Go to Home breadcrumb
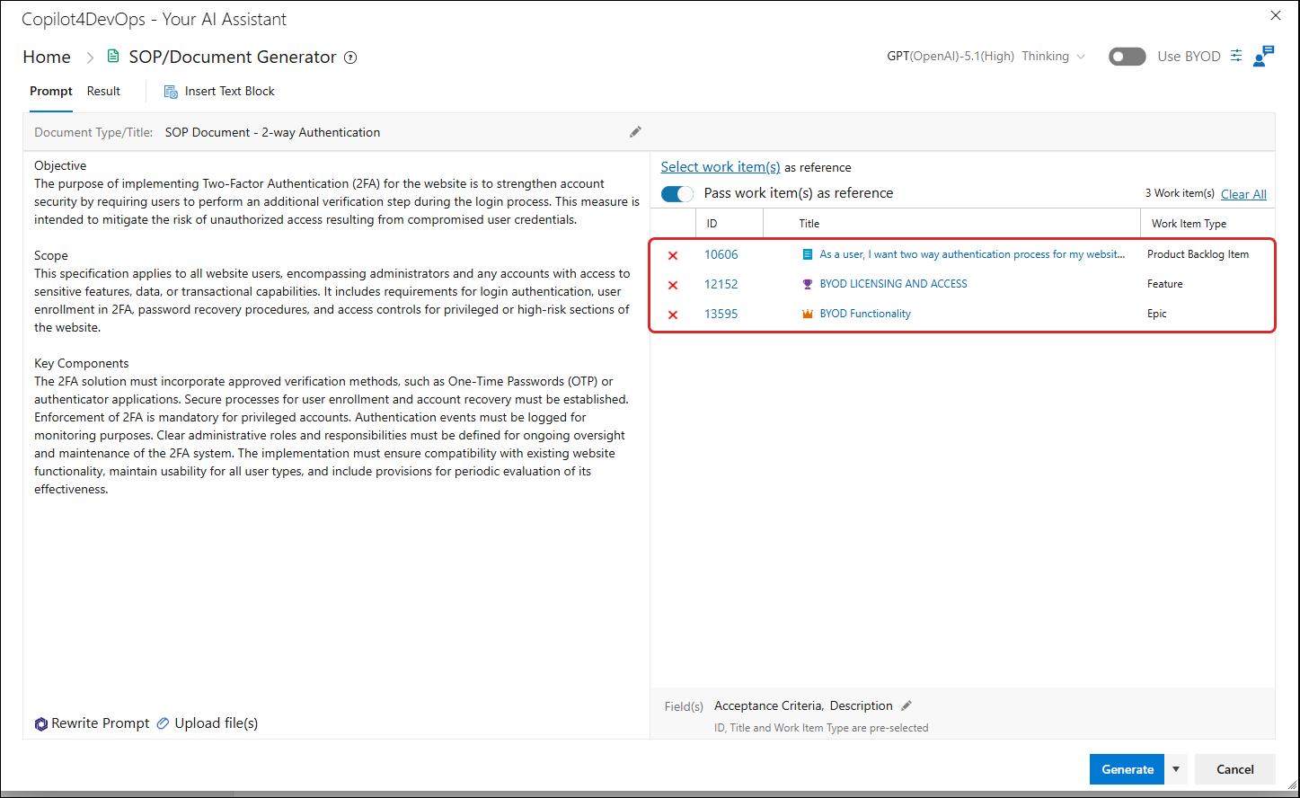The image size is (1300, 798). click(x=47, y=57)
